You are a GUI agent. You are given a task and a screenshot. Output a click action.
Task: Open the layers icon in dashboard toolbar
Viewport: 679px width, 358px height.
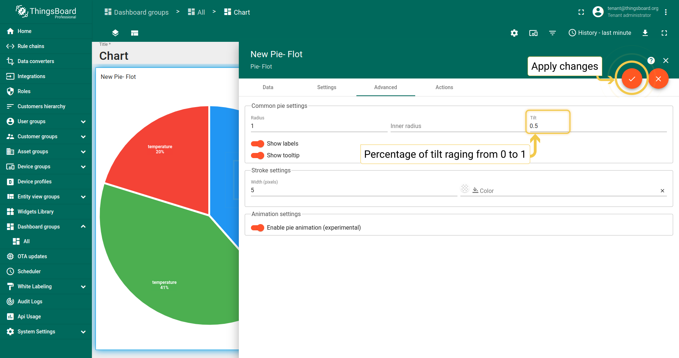(115, 33)
